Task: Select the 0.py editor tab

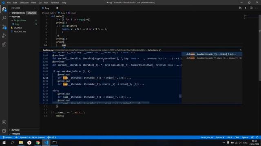Action: [x=50, y=8]
